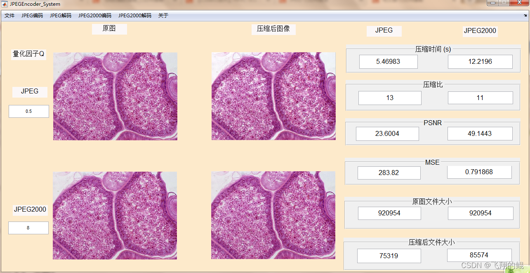Click the 原图 label
The width and height of the screenshot is (530, 273).
[x=109, y=29]
